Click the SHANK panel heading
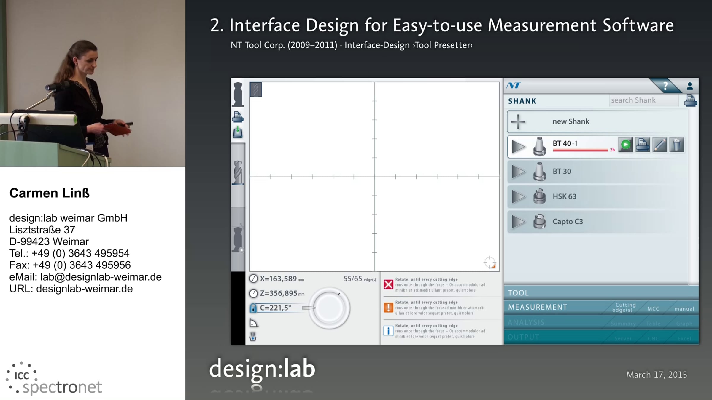Screen dimensions: 712x400 pyautogui.click(x=522, y=101)
